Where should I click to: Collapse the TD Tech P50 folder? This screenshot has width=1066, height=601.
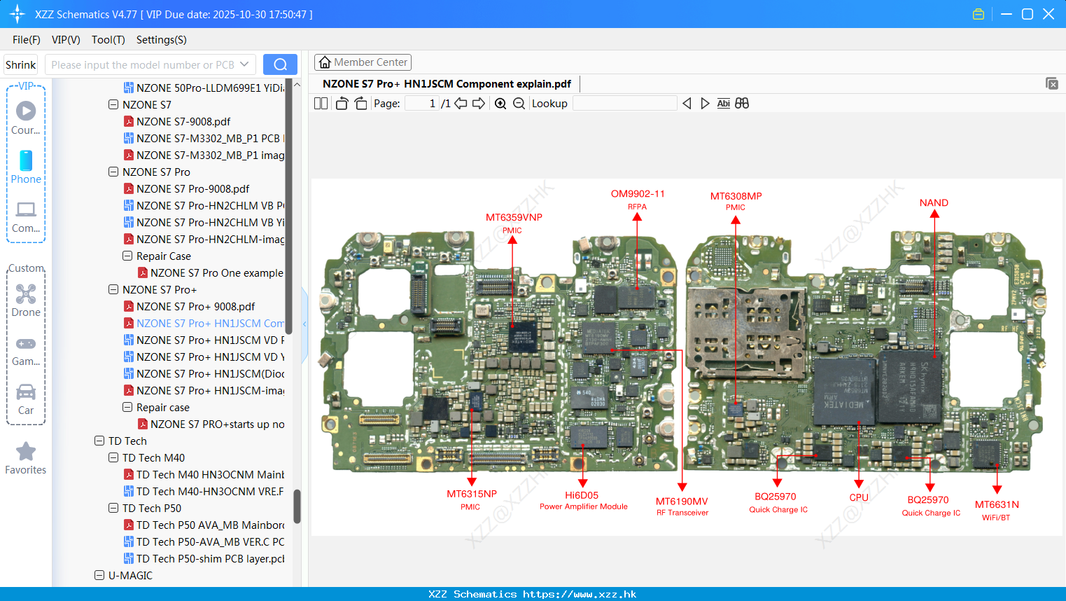pos(113,508)
